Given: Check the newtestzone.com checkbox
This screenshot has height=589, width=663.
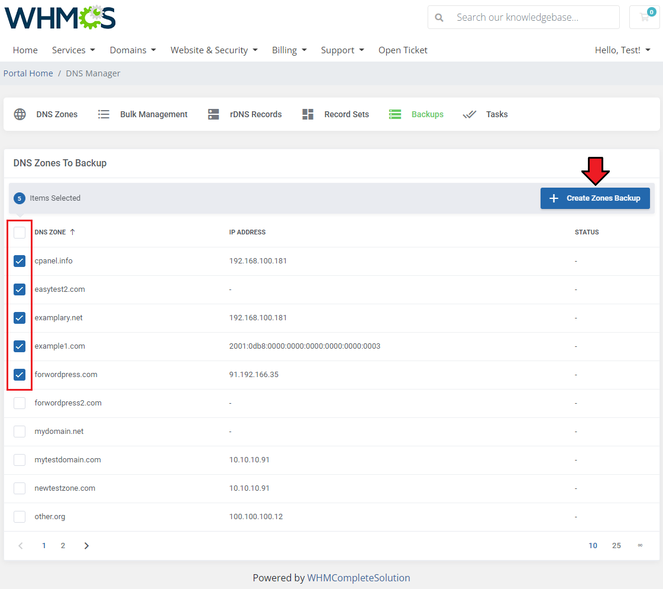Looking at the screenshot, I should [20, 488].
